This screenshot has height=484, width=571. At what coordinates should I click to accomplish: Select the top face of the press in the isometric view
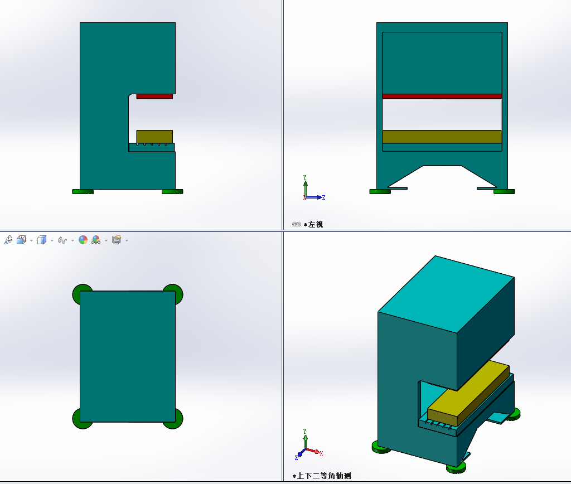pos(446,293)
